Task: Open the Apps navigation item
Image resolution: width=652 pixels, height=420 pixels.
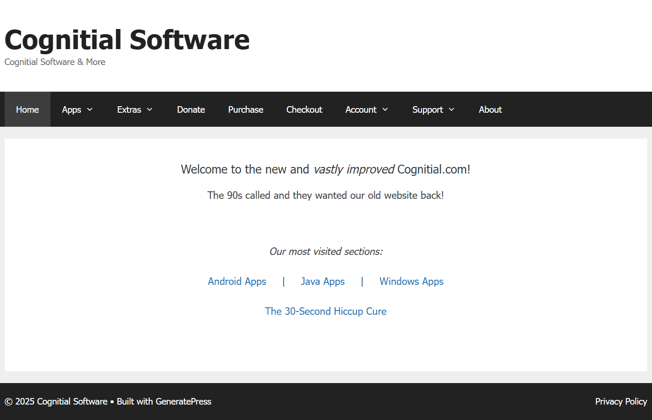Action: click(x=72, y=109)
